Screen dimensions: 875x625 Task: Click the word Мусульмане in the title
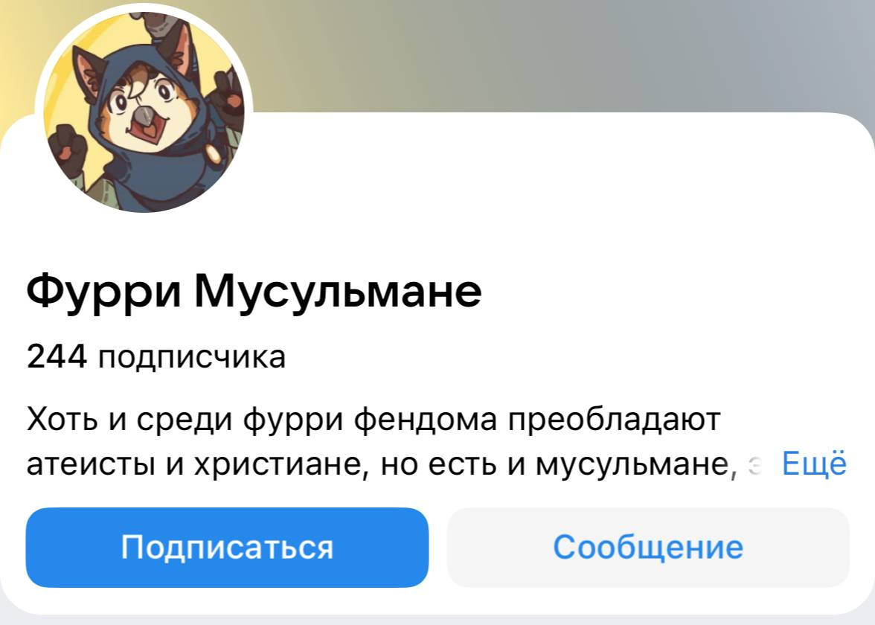click(x=338, y=291)
